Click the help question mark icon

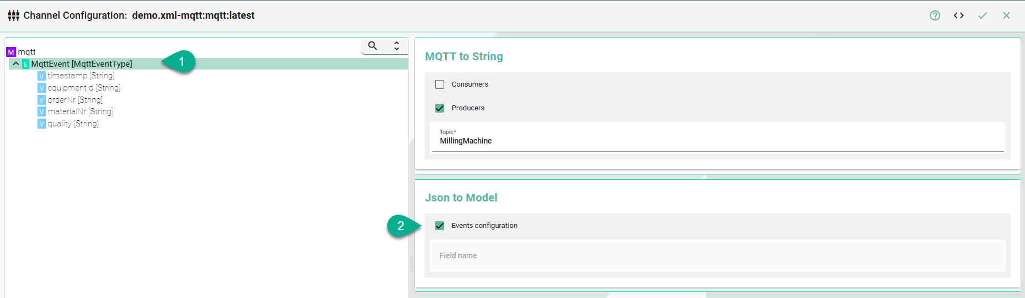[x=935, y=15]
